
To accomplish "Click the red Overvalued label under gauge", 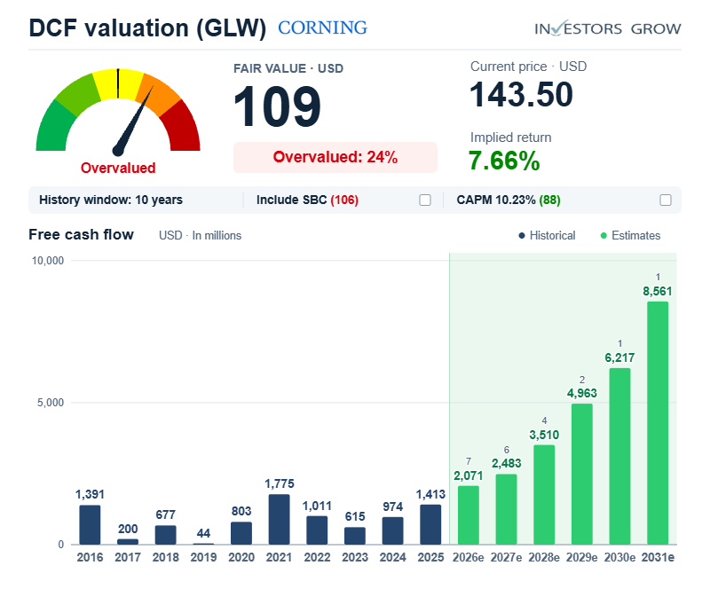I will point(118,168).
